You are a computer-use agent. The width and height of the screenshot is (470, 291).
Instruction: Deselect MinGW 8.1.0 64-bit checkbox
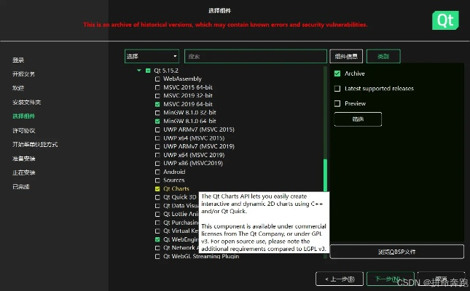157,121
